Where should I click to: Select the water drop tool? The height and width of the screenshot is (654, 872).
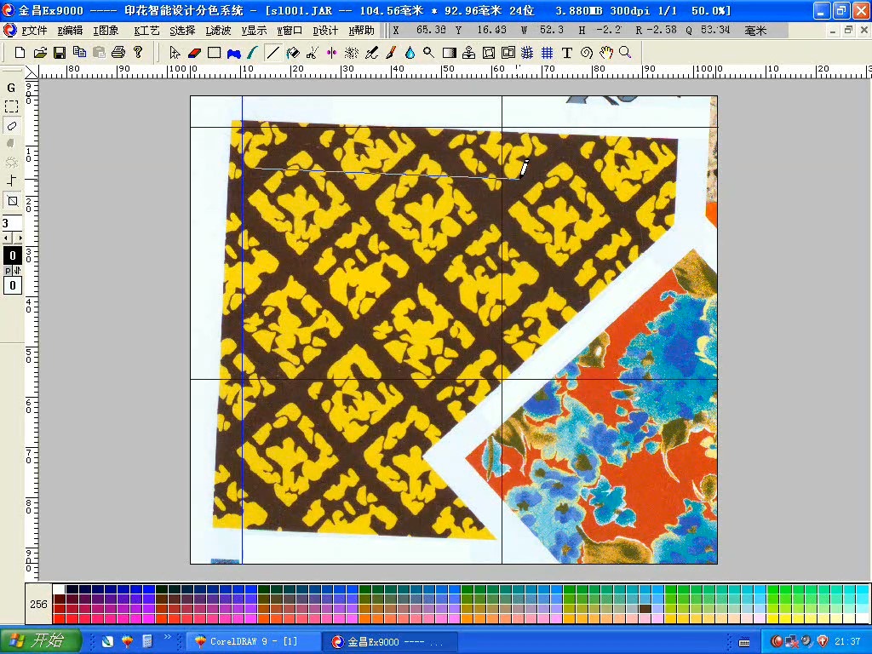click(x=410, y=53)
